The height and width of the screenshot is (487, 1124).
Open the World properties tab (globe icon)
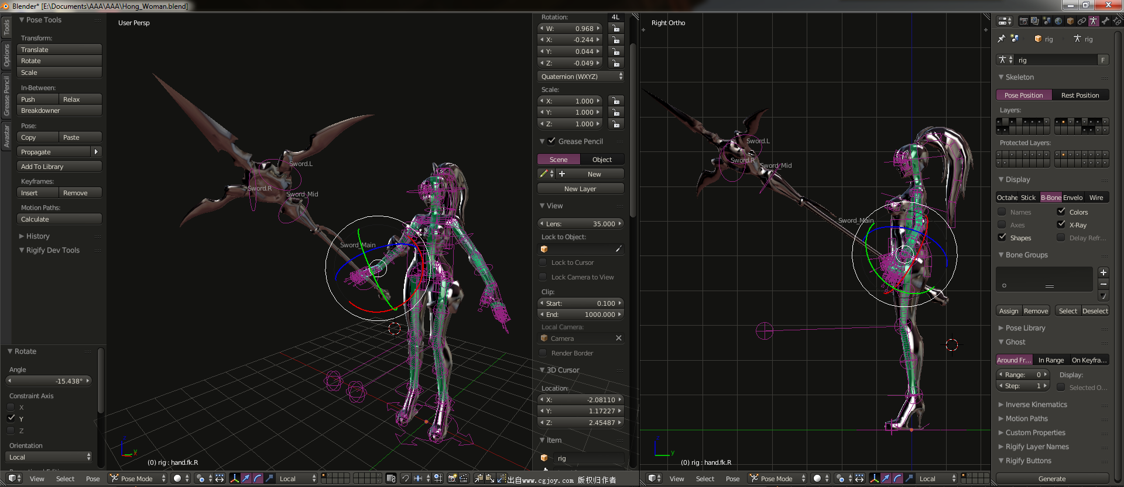pos(1058,21)
